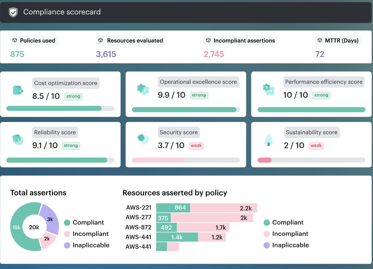Select the tree icon on Sustainability score card
373x269 pixels.
point(268,139)
